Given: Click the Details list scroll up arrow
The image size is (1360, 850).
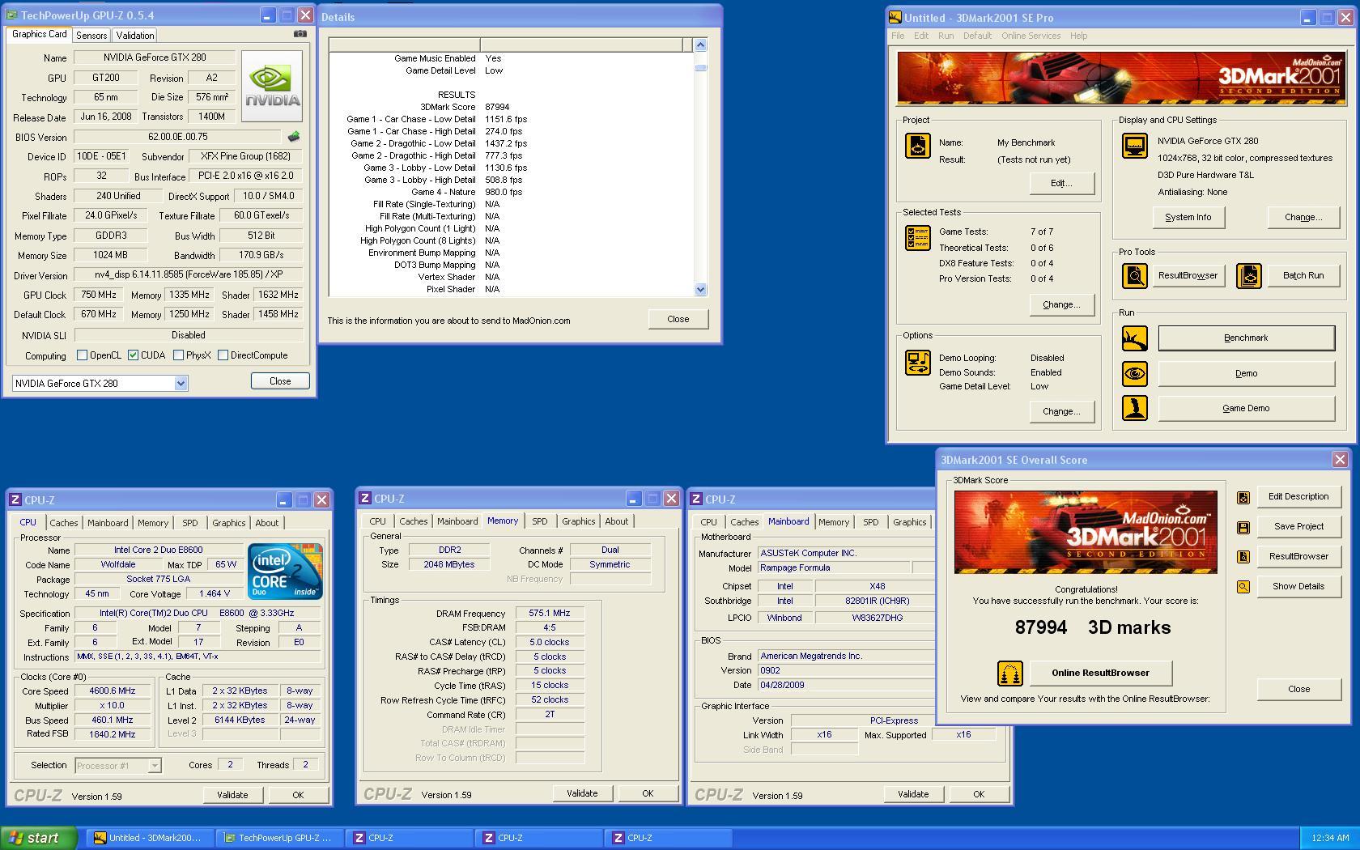Looking at the screenshot, I should pos(701,45).
